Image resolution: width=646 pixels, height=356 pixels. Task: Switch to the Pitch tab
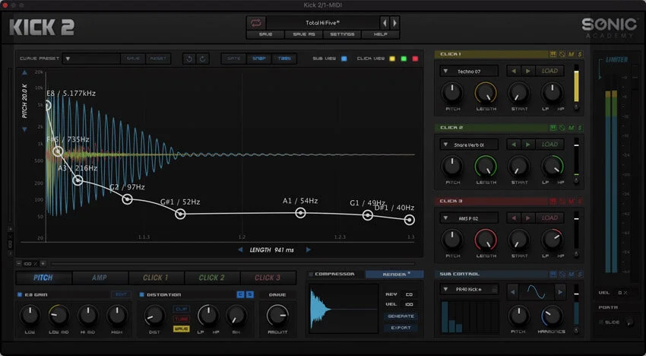(x=43, y=278)
